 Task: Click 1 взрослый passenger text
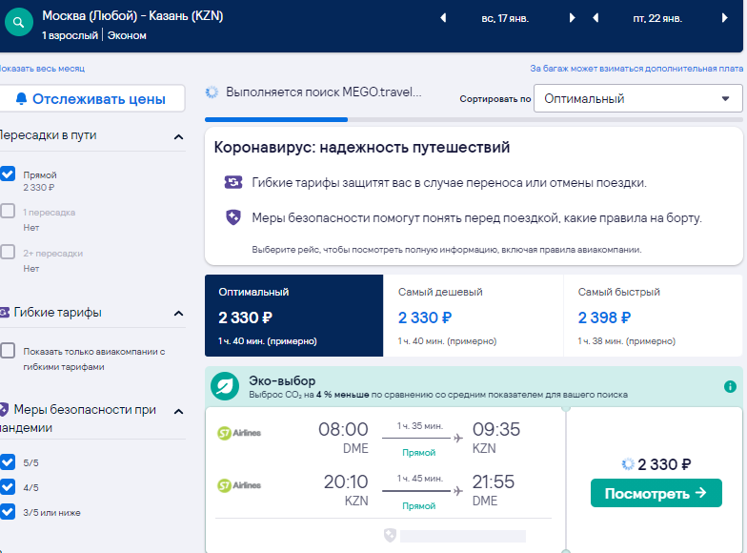pos(70,36)
